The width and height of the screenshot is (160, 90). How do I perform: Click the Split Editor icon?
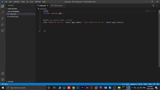[153, 5]
